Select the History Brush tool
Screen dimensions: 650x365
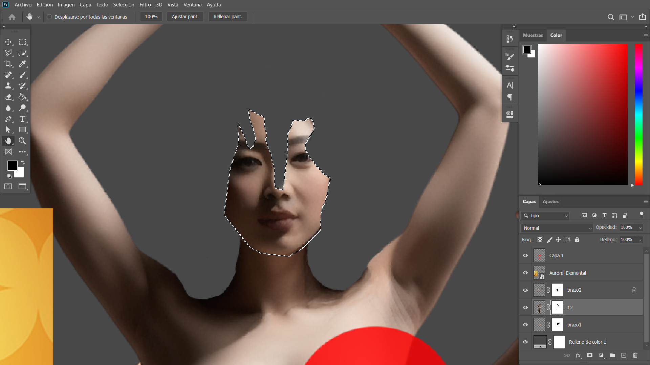(22, 86)
